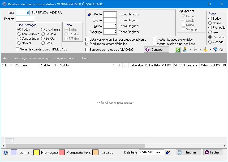The image size is (228, 162).
Task: Click the green dollar sign toolbar icon
Action: pos(178,50)
